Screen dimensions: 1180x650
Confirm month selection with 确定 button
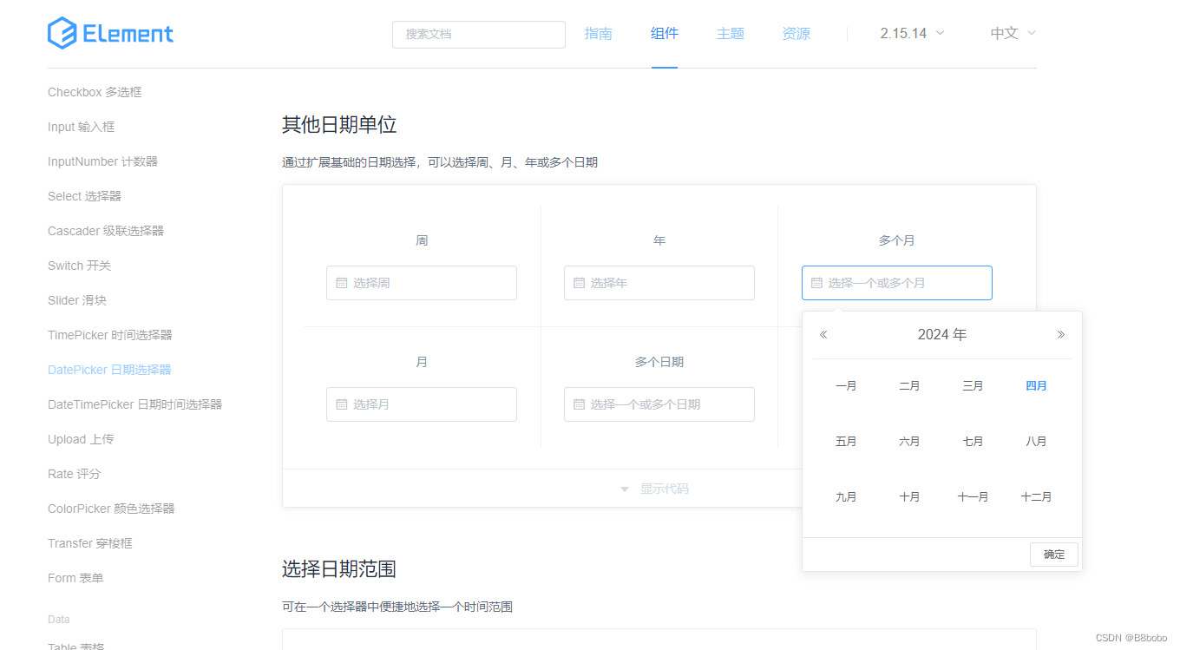[x=1053, y=554]
